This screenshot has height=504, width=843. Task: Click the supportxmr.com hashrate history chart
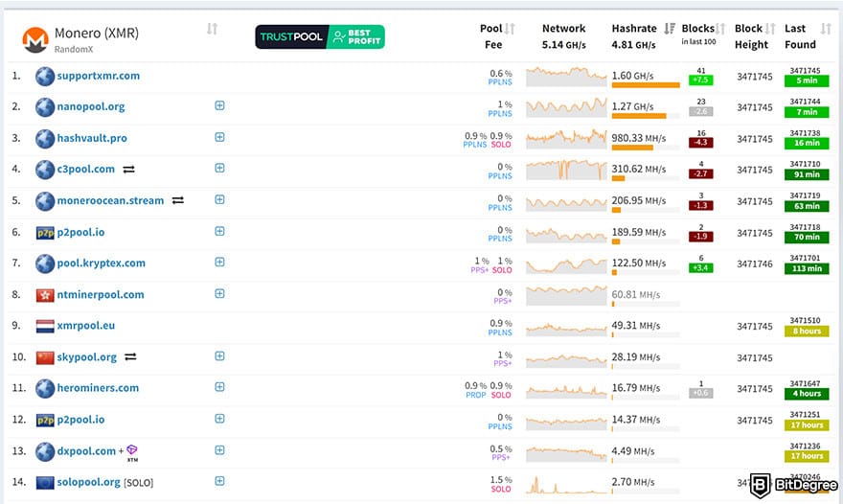click(x=566, y=77)
